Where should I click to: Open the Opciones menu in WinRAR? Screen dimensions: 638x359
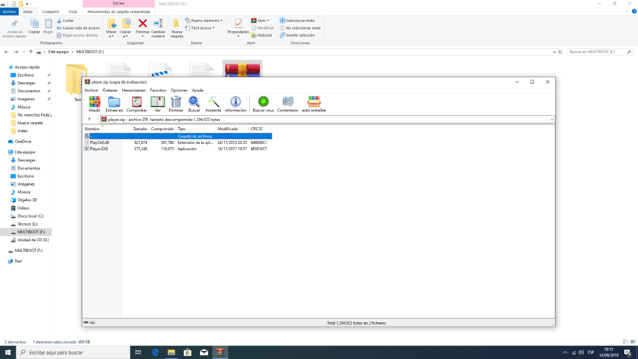179,90
